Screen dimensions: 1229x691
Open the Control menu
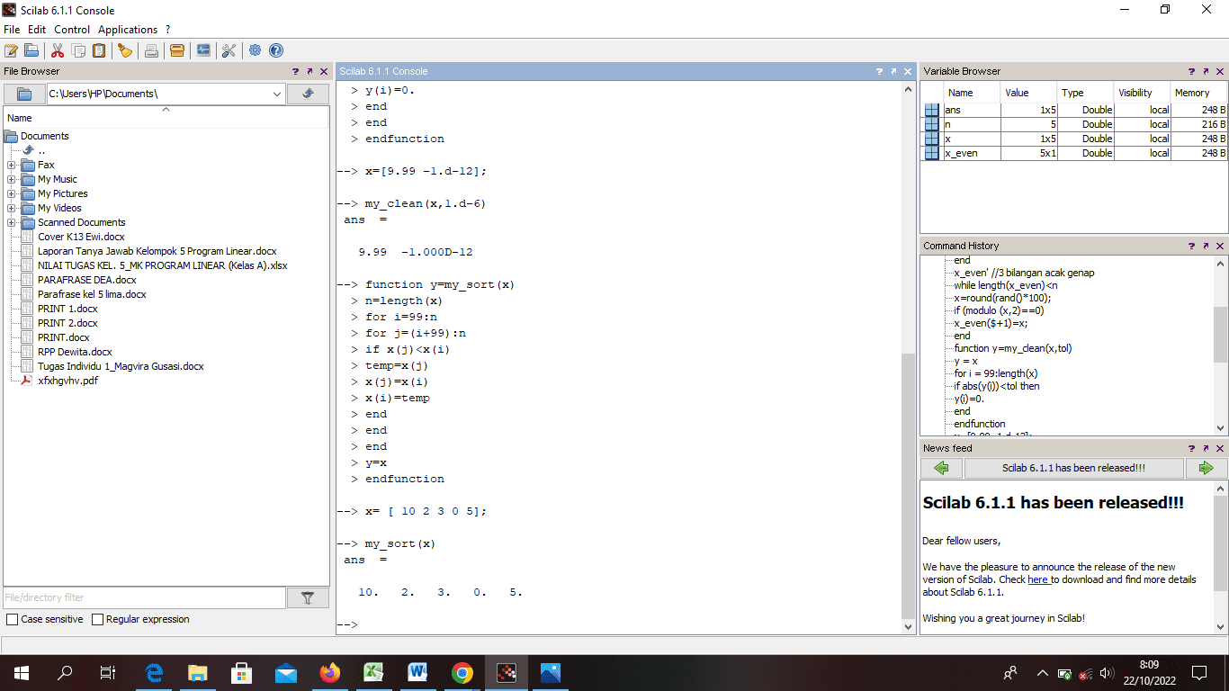coord(72,30)
